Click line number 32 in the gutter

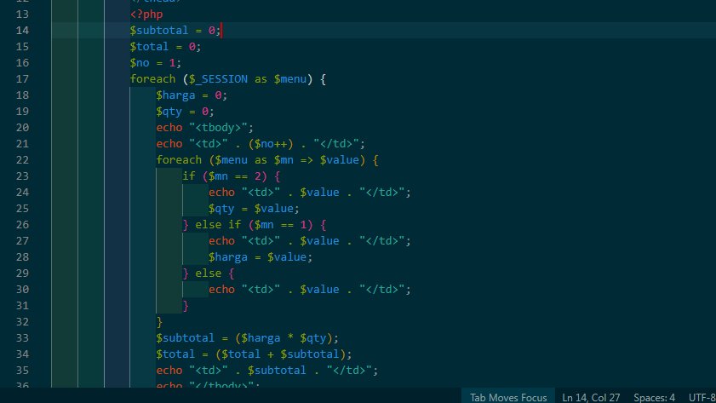22,322
